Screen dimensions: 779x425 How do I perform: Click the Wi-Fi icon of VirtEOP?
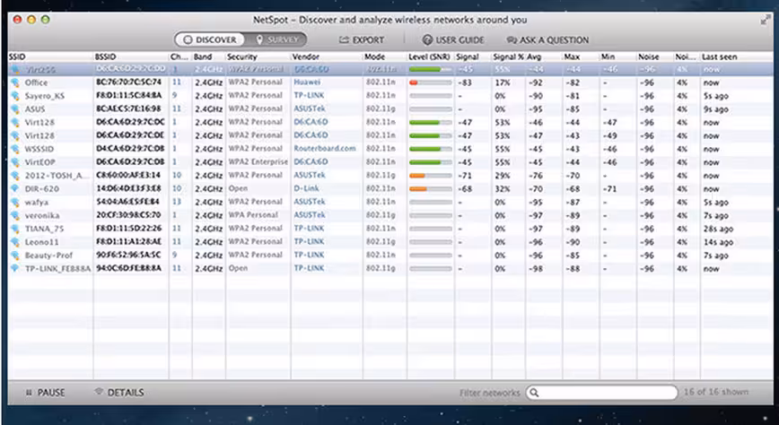15,162
